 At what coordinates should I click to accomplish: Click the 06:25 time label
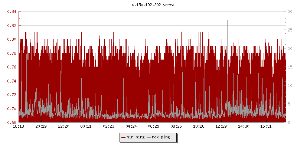[154, 127]
